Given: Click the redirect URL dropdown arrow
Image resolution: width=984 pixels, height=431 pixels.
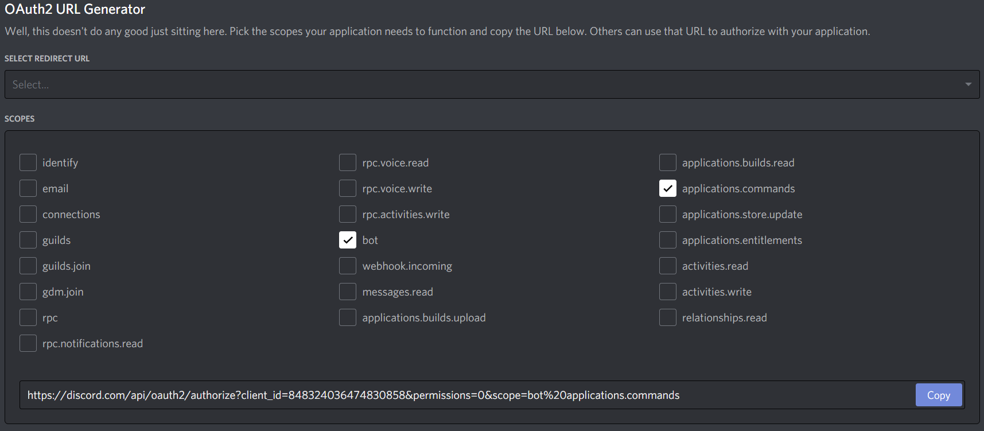Looking at the screenshot, I should tap(968, 84).
